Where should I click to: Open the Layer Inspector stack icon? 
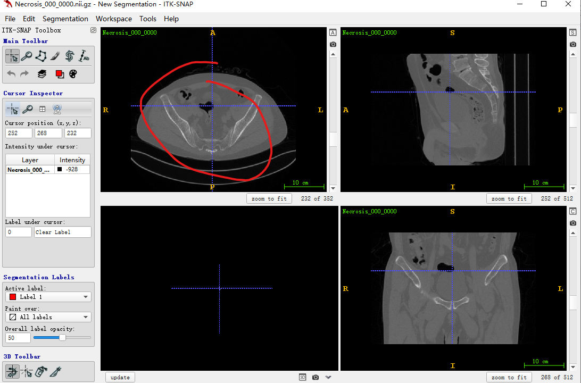pos(42,74)
